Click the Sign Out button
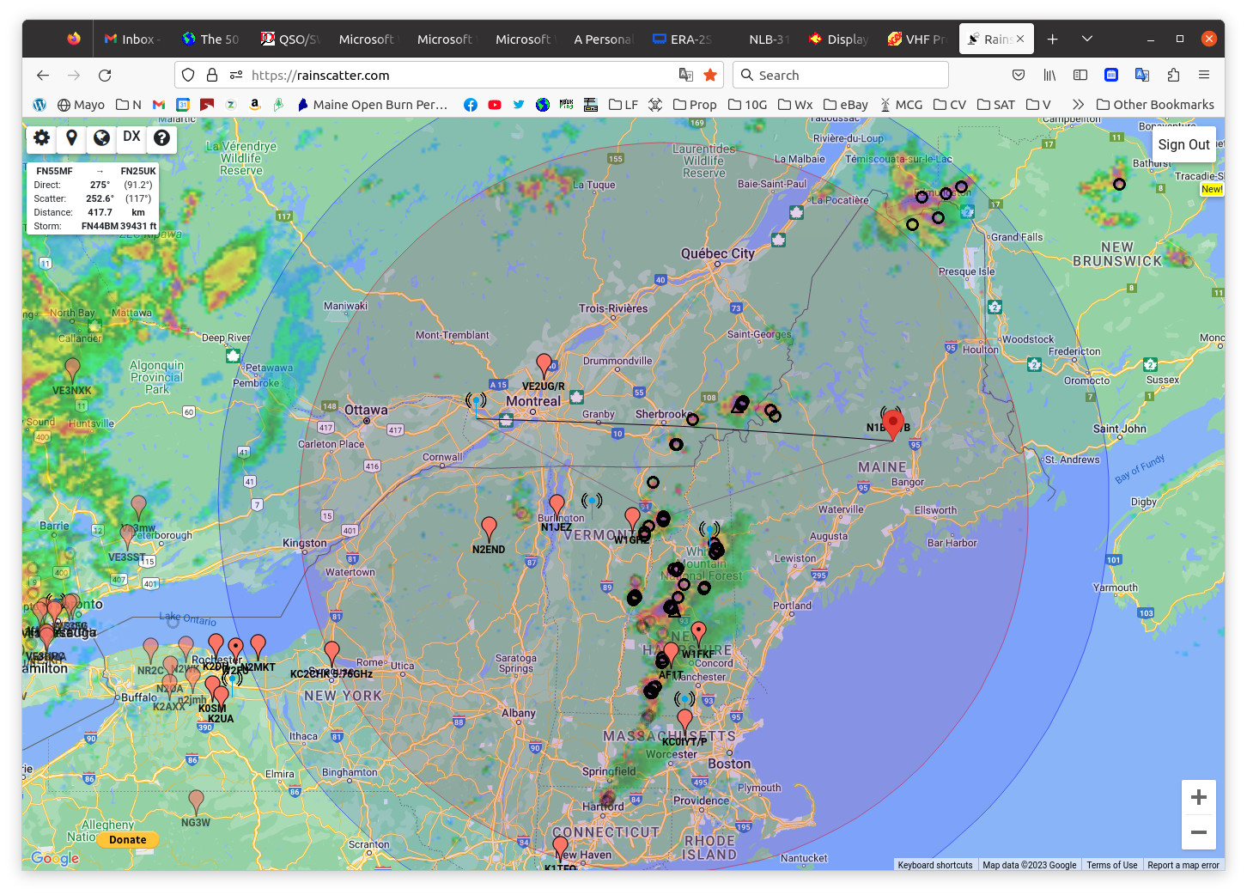This screenshot has width=1247, height=895. (1183, 145)
